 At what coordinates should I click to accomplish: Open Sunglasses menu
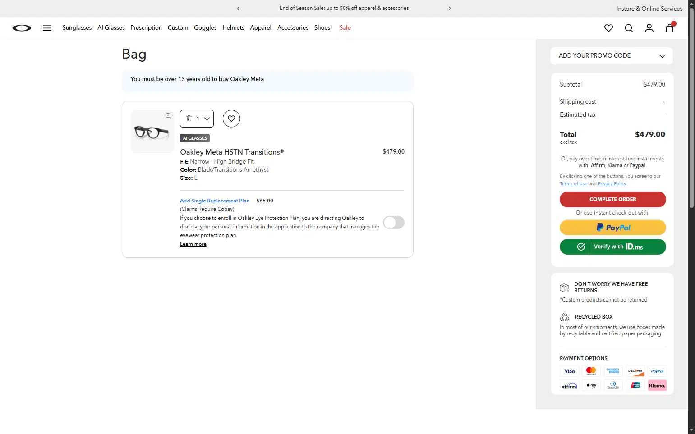(x=77, y=28)
